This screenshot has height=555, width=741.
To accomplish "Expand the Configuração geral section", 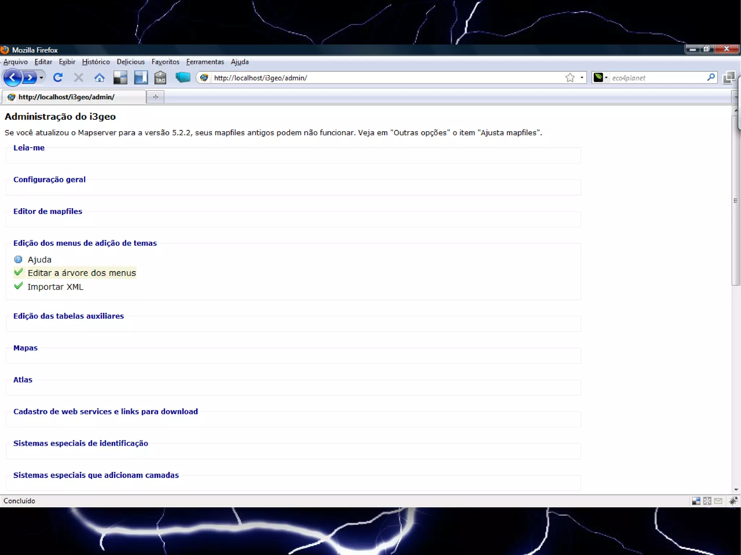I will click(49, 179).
